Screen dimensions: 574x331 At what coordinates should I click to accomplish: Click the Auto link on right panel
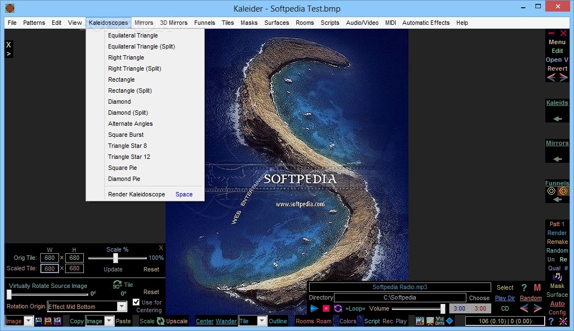557,303
